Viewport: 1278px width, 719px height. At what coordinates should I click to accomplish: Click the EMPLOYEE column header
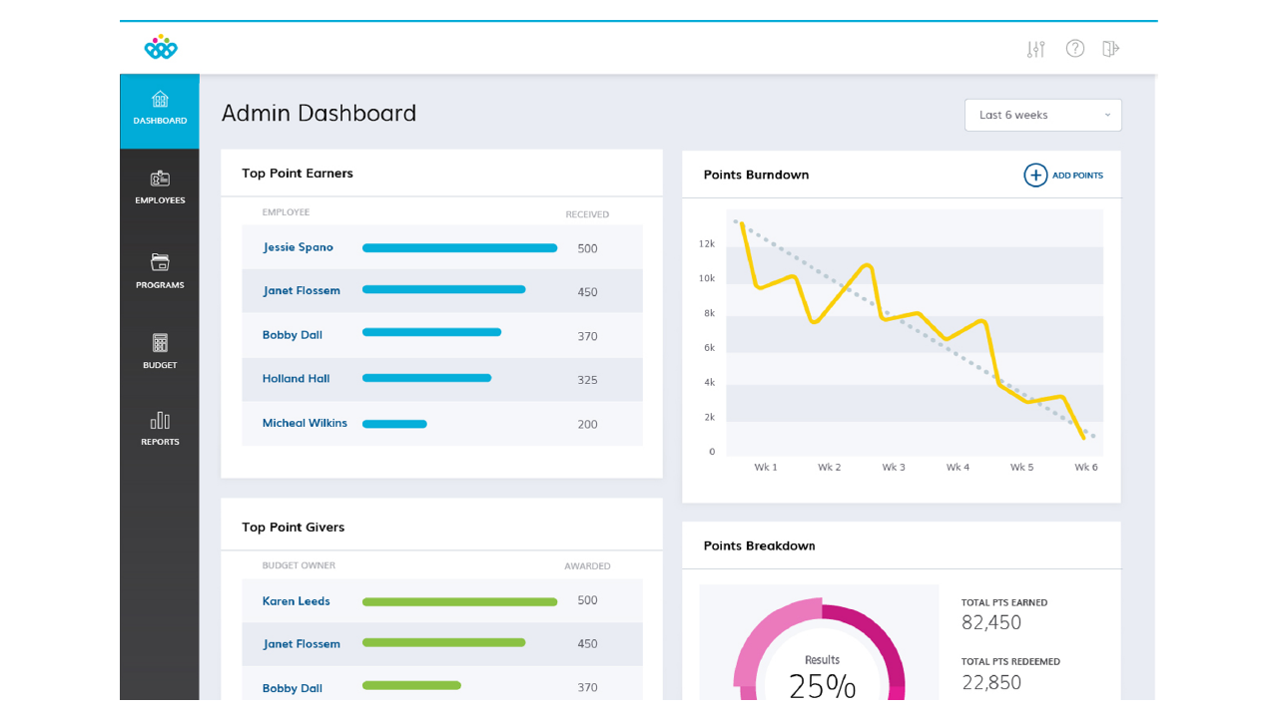coord(286,212)
